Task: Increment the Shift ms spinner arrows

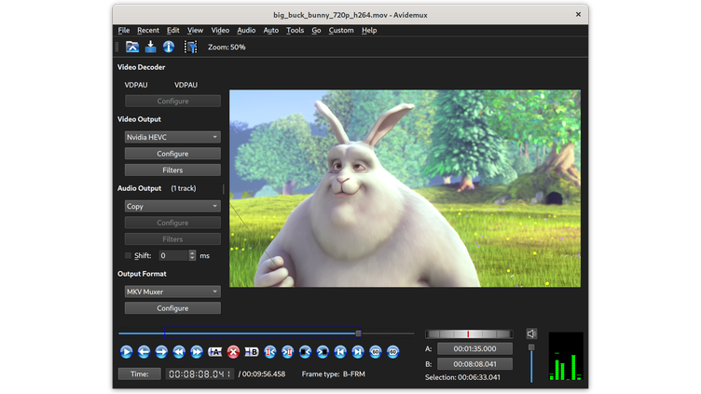Action: tap(192, 252)
